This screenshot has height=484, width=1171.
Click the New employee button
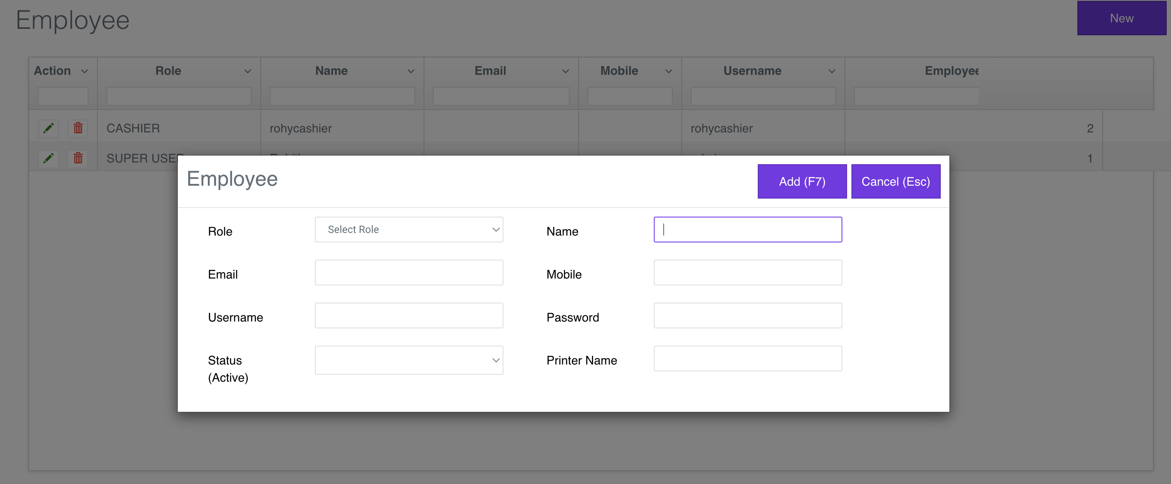click(x=1121, y=18)
